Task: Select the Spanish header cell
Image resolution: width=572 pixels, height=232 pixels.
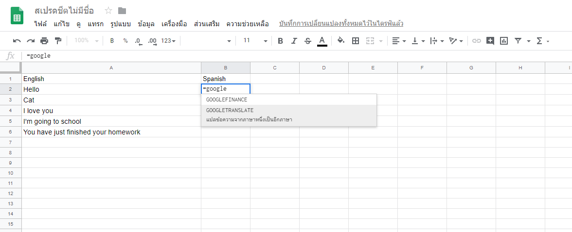Action: [226, 79]
